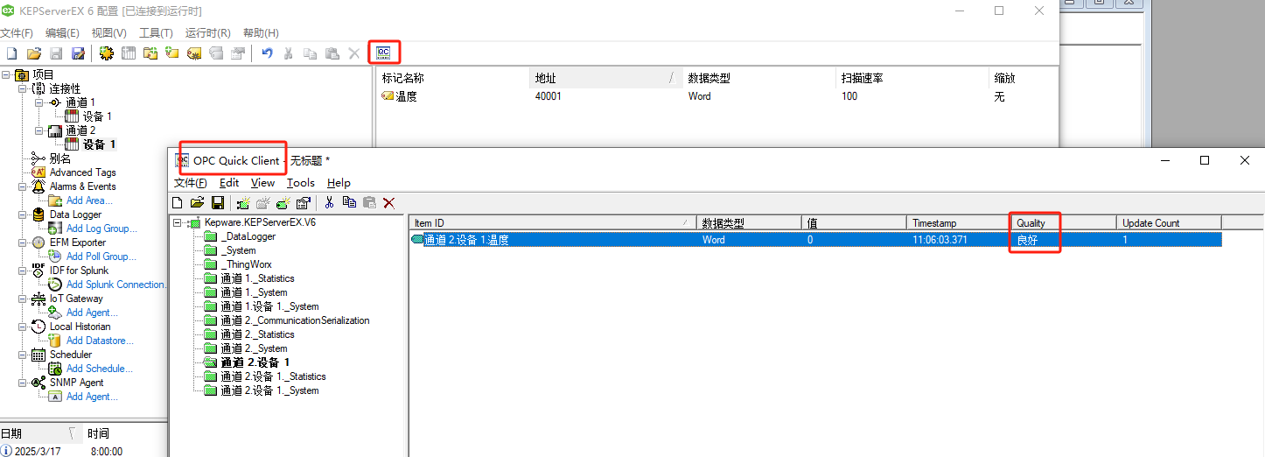Select _DataLogger group in Quick Client tree
The image size is (1265, 457).
[248, 236]
